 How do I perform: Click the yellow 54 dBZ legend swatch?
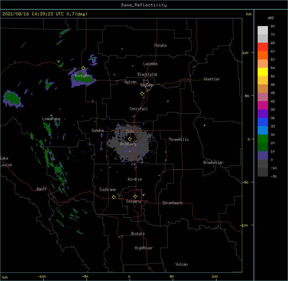tap(263, 72)
